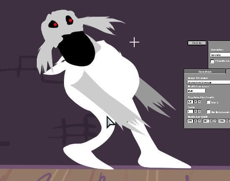Toggle the checkbox next to the Scale steppers
The width and height of the screenshot is (230, 181).
(208, 112)
